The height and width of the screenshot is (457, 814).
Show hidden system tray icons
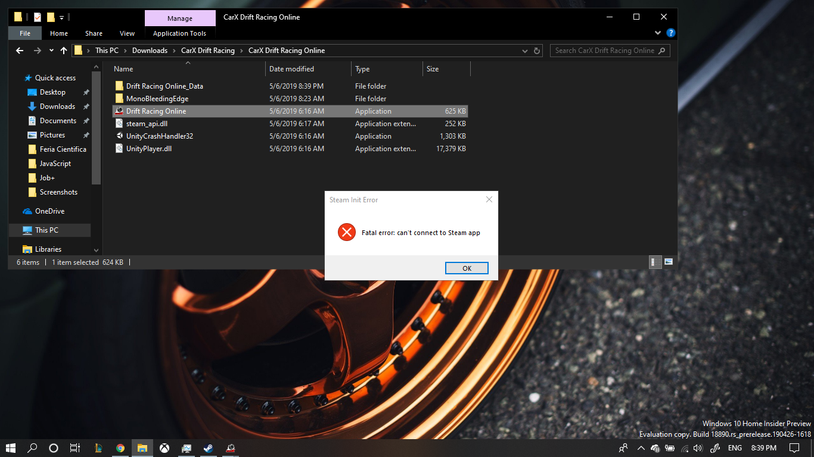tap(641, 447)
